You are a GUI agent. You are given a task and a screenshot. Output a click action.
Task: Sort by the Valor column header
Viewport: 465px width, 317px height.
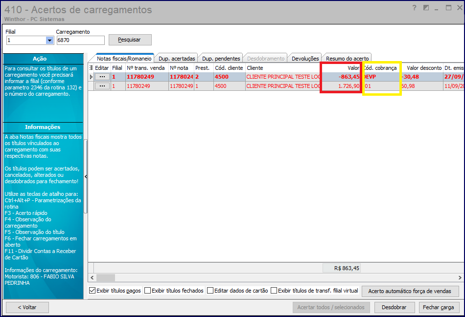pyautogui.click(x=341, y=68)
